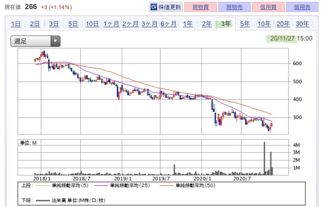Click the 2018/1 date axis label

(x=42, y=178)
